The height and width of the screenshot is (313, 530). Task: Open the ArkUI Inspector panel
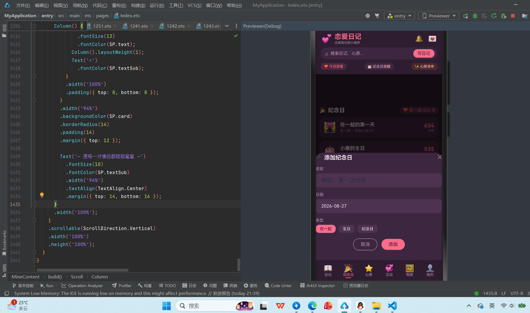pyautogui.click(x=317, y=286)
